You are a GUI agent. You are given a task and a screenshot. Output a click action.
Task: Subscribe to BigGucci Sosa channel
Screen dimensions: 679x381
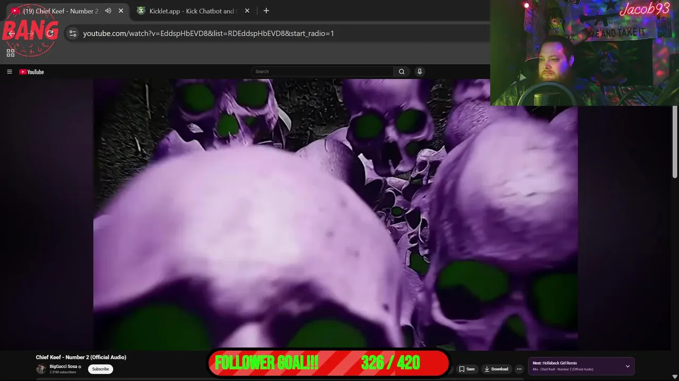coord(100,369)
